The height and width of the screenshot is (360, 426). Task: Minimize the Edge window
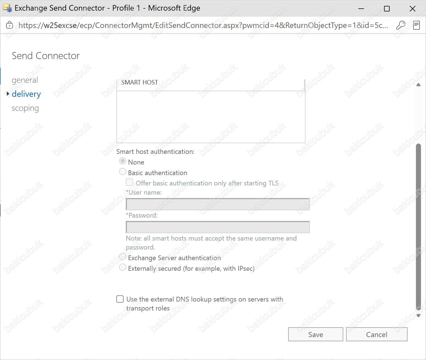coord(361,8)
